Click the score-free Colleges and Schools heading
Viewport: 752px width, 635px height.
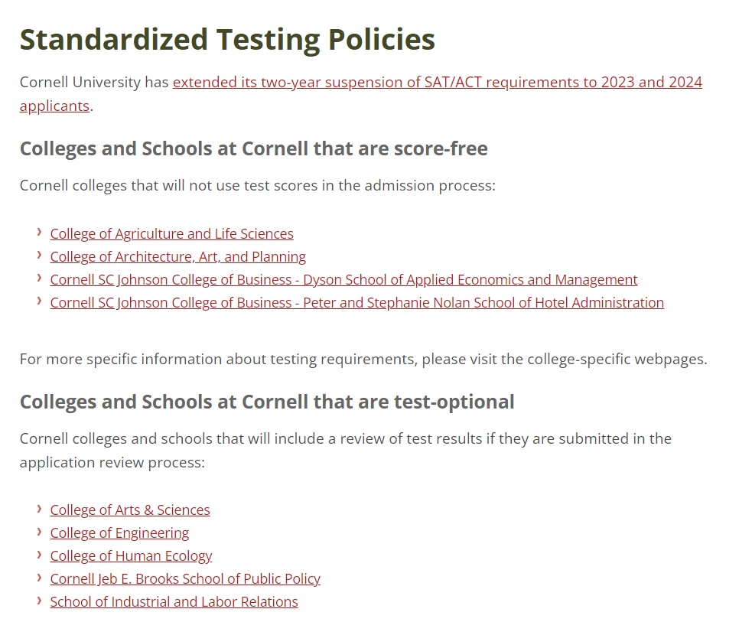tap(253, 148)
